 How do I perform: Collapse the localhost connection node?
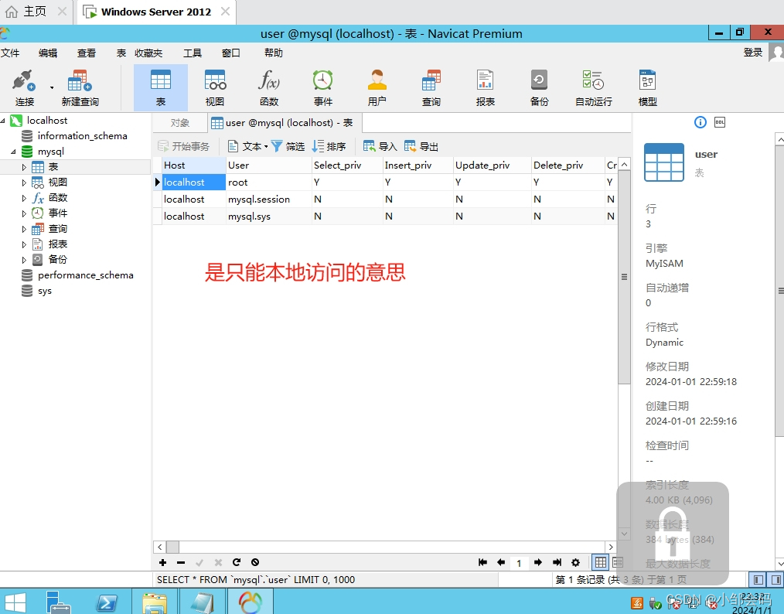[3, 121]
